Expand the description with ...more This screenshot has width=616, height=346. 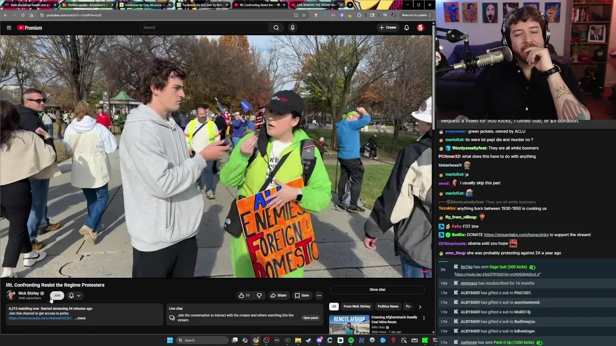pos(80,318)
